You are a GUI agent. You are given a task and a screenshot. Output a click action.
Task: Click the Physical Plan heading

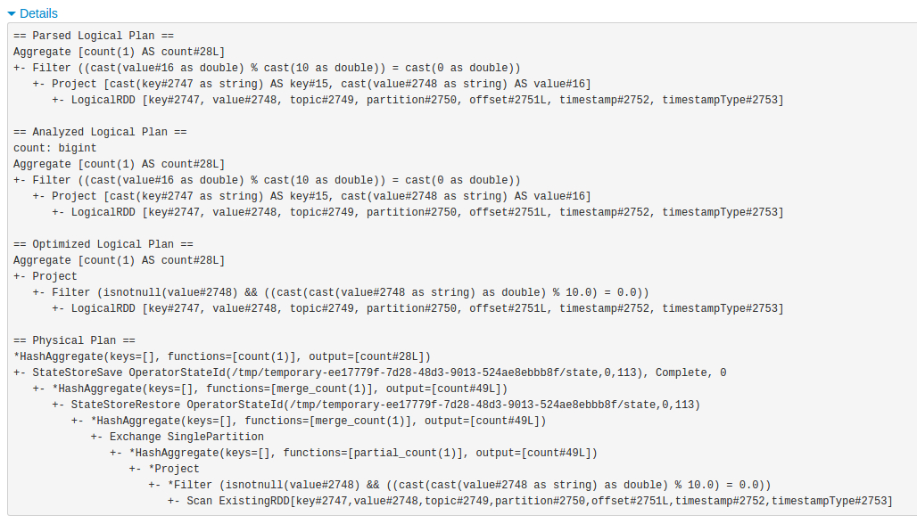point(74,340)
